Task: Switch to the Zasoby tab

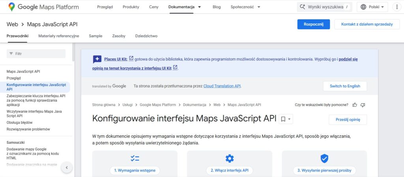Action: (x=119, y=36)
